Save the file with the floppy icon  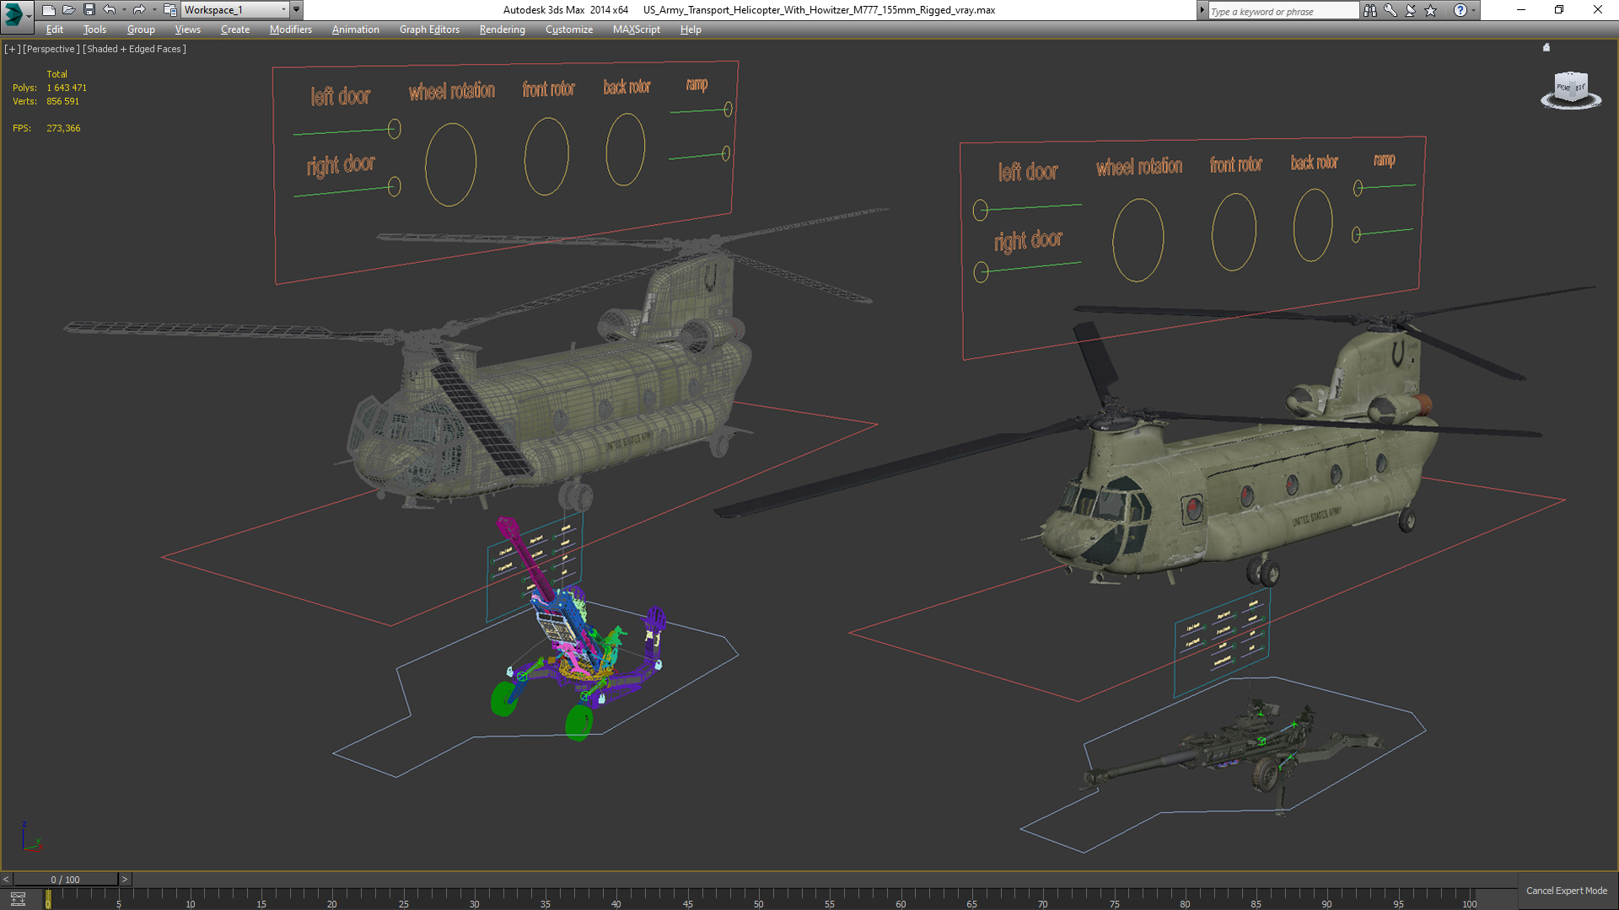pyautogui.click(x=89, y=10)
